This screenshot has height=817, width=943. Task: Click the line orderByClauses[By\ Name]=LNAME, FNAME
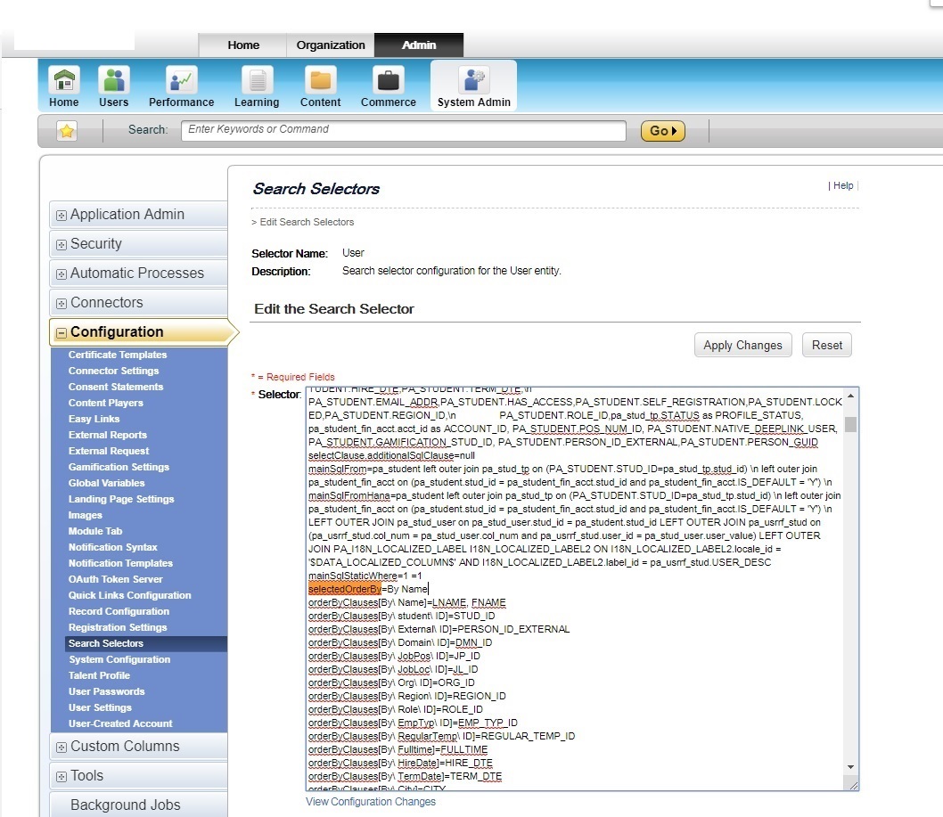[407, 602]
